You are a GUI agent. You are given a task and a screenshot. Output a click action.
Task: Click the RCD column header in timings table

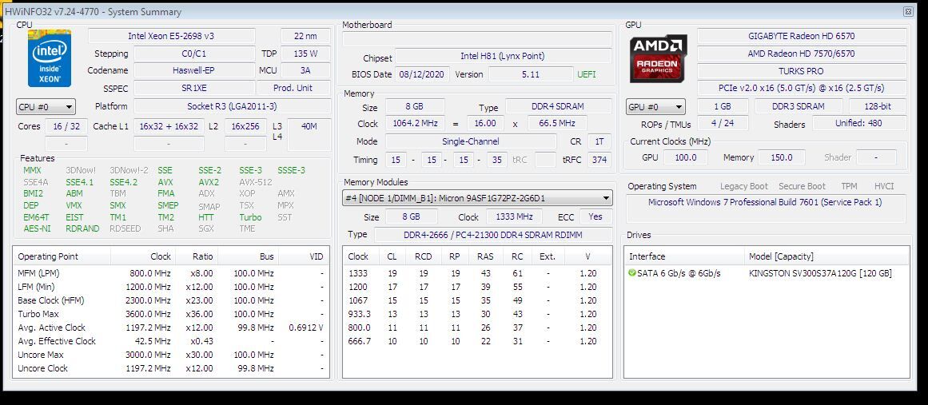click(x=423, y=256)
